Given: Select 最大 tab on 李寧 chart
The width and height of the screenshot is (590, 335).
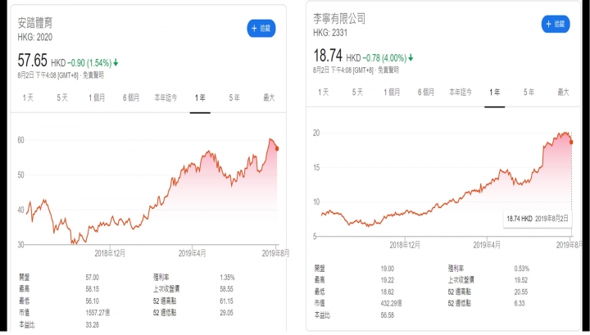Looking at the screenshot, I should [563, 92].
